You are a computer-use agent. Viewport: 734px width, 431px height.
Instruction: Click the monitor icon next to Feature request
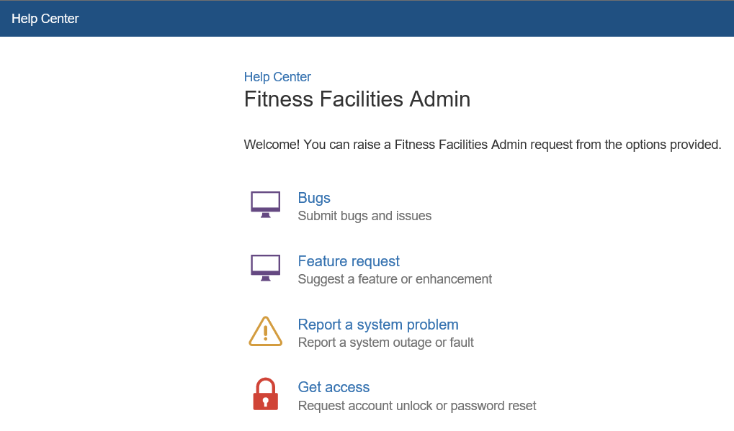[265, 267]
